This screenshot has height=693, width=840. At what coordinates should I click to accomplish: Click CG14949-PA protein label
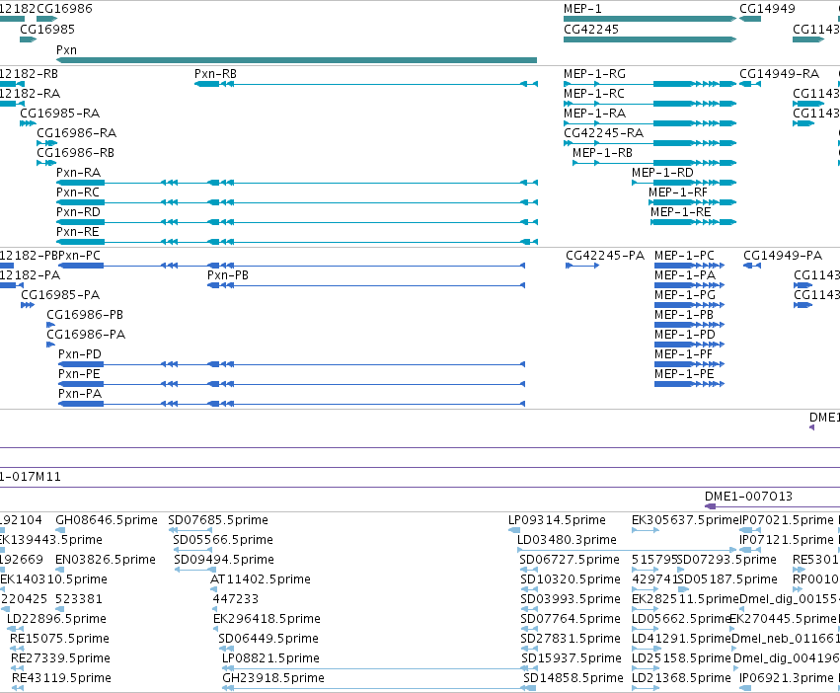point(783,256)
